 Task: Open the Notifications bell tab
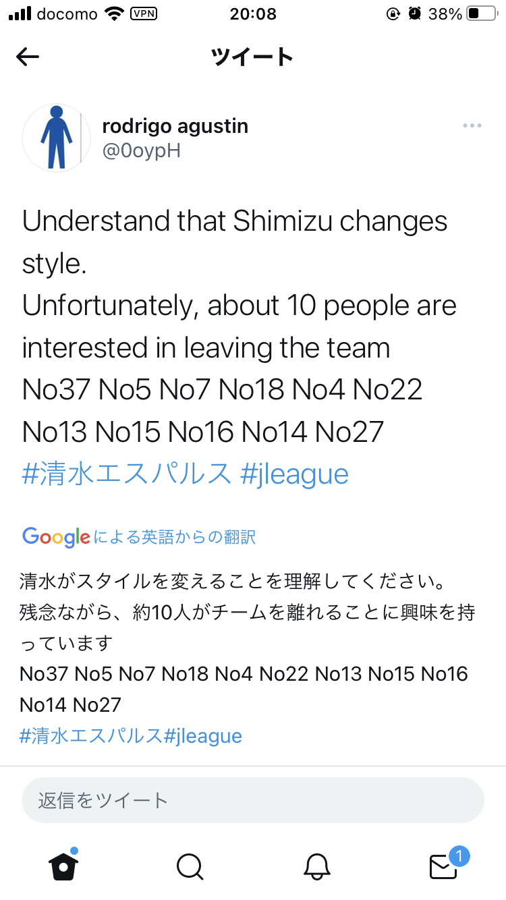coord(316,866)
